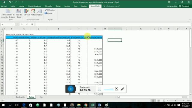Collapse the ribbon with the chevron
This screenshot has width=192, height=108.
pyautogui.click(x=190, y=20)
